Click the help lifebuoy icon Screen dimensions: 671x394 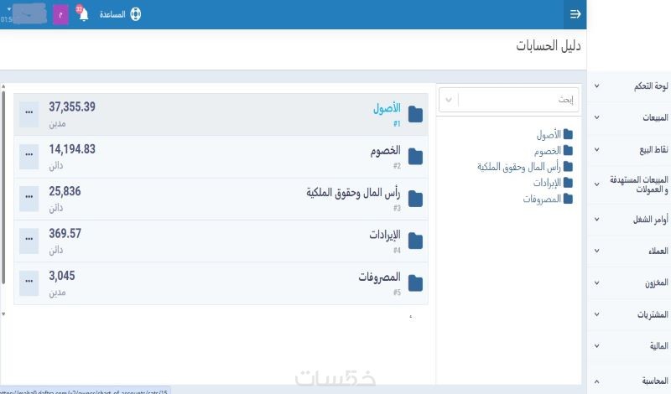pyautogui.click(x=135, y=14)
